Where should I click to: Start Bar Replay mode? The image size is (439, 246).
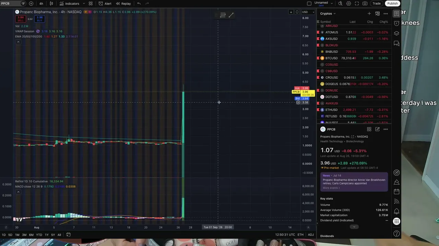123,3
